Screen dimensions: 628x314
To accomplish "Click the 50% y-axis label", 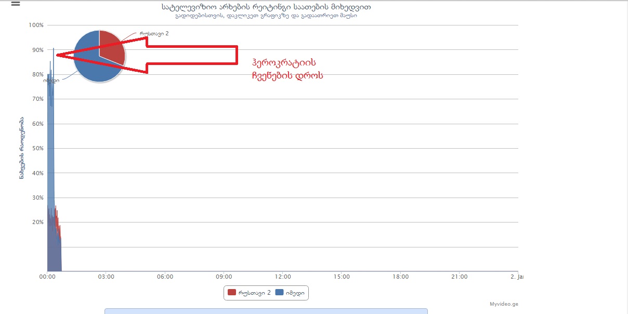I will [37, 148].
